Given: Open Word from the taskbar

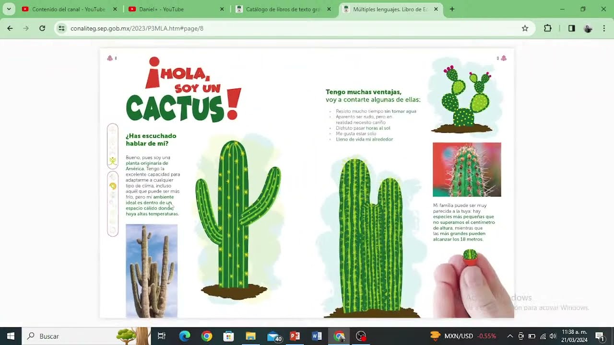Looking at the screenshot, I should pos(317,336).
